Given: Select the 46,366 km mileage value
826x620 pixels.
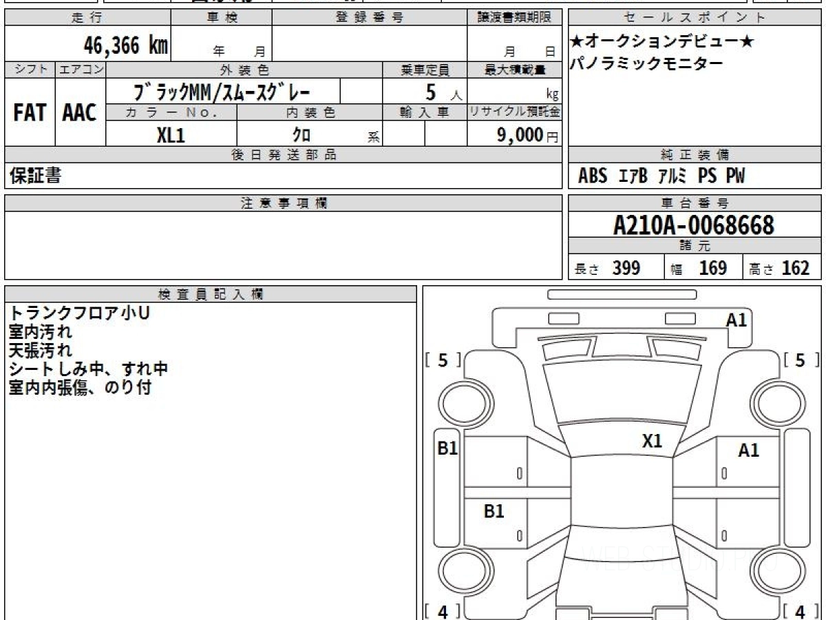Looking at the screenshot, I should tap(125, 45).
